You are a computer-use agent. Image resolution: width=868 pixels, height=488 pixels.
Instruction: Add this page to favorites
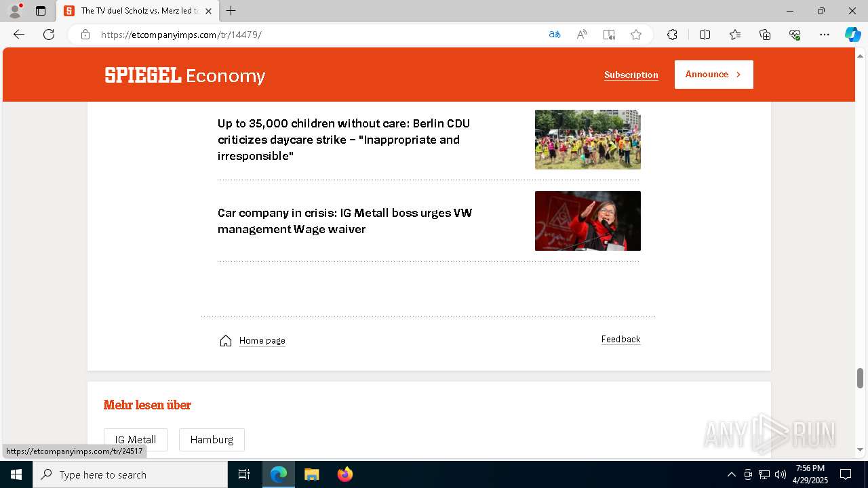pos(636,35)
